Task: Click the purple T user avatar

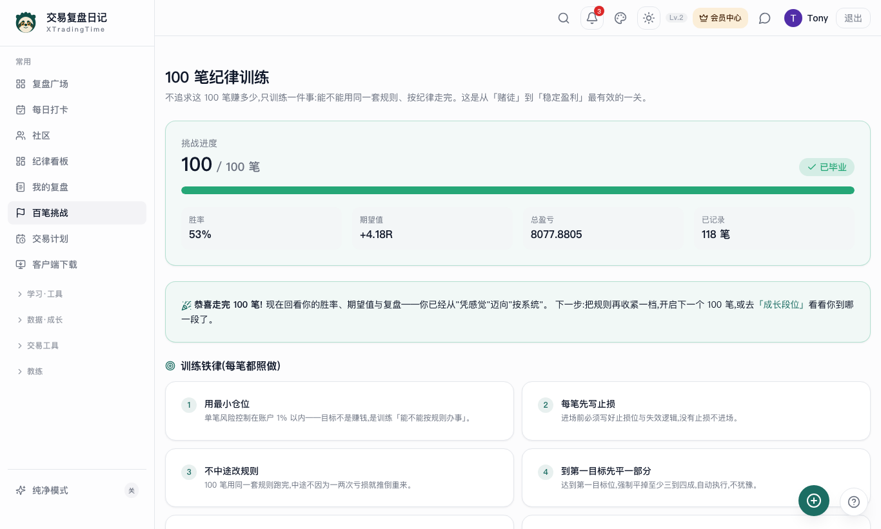Action: point(793,18)
